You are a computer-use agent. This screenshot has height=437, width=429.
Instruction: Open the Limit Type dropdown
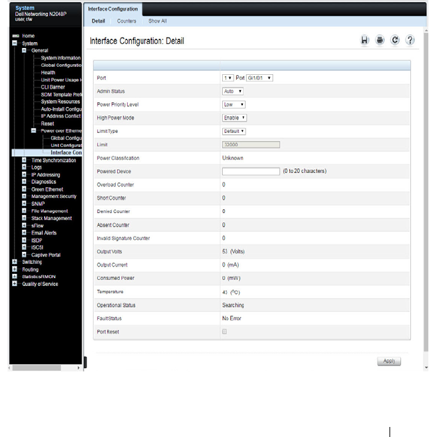pyautogui.click(x=234, y=131)
